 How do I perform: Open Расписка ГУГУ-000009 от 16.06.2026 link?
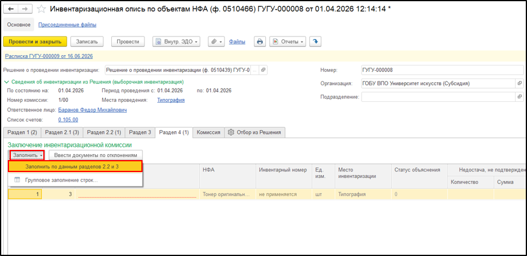coord(49,56)
